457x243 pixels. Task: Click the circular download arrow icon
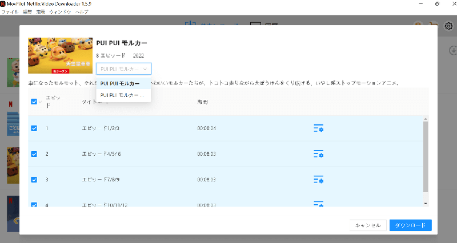click(452, 50)
